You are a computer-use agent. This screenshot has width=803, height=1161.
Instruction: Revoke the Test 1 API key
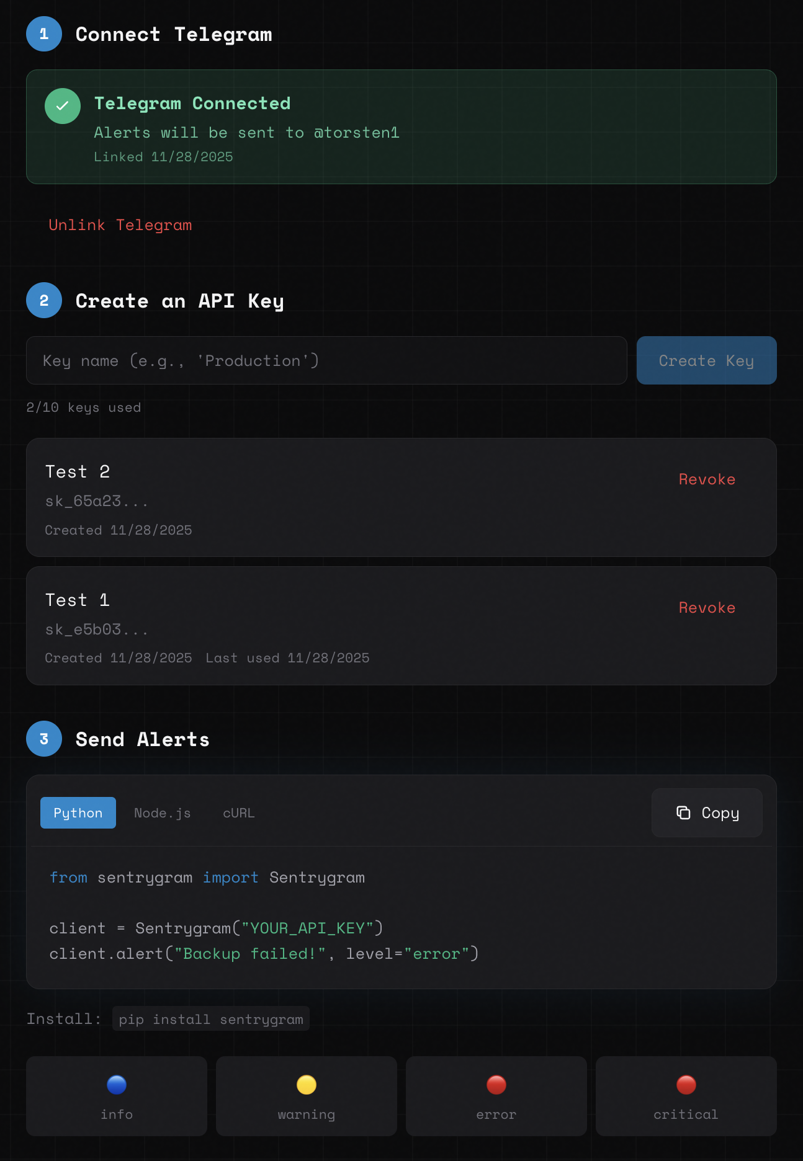[706, 607]
